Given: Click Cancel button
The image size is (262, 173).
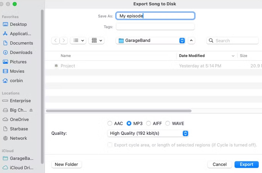Looking at the screenshot, I should pyautogui.click(x=220, y=164).
